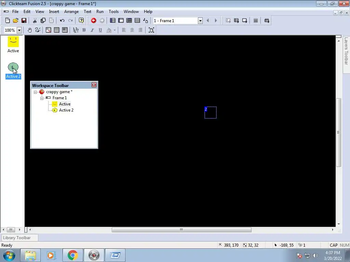This screenshot has width=350, height=262.
Task: Run the frame with Run Frame icon
Action: pos(245,20)
